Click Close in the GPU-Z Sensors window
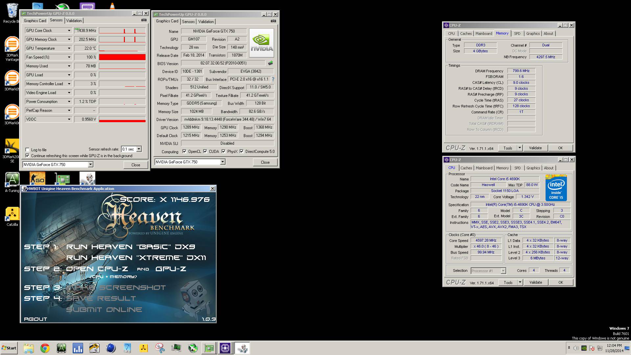 [x=136, y=165]
